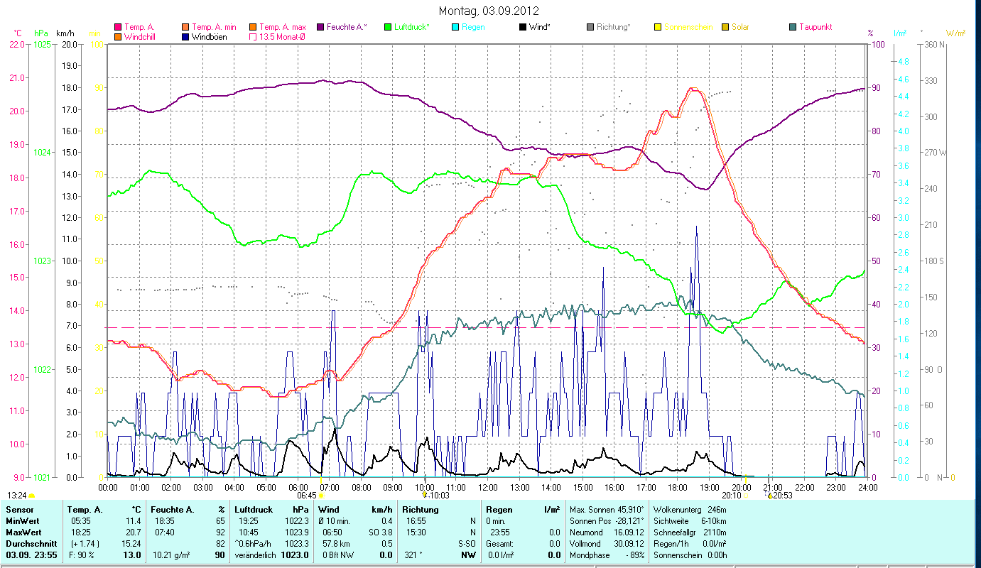Click the minimum temperature value 11.4

click(x=134, y=521)
